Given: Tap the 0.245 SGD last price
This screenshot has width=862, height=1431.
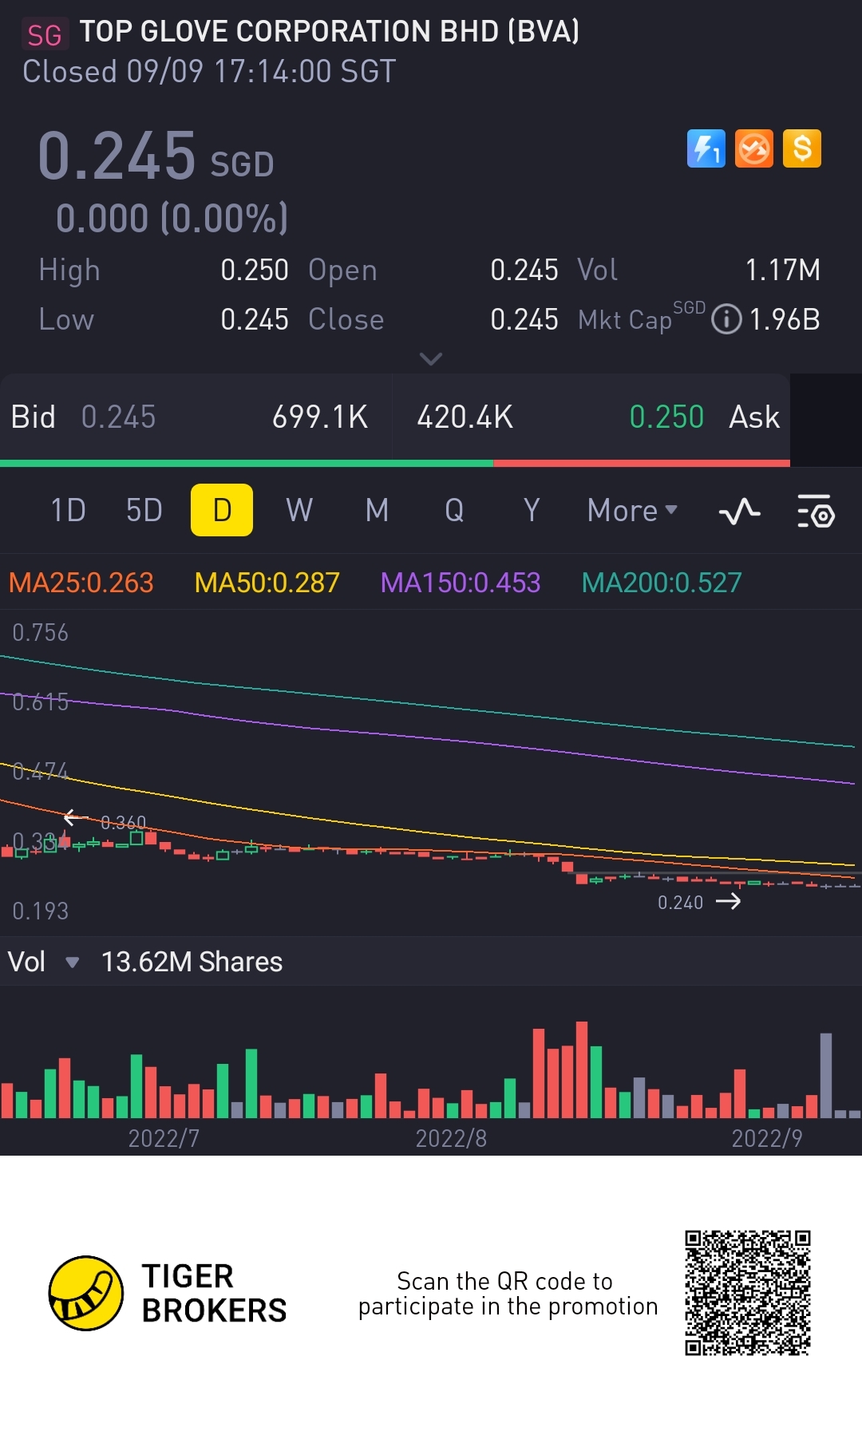Looking at the screenshot, I should tap(156, 156).
